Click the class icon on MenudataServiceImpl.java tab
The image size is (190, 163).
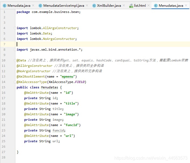click(x=40, y=6)
